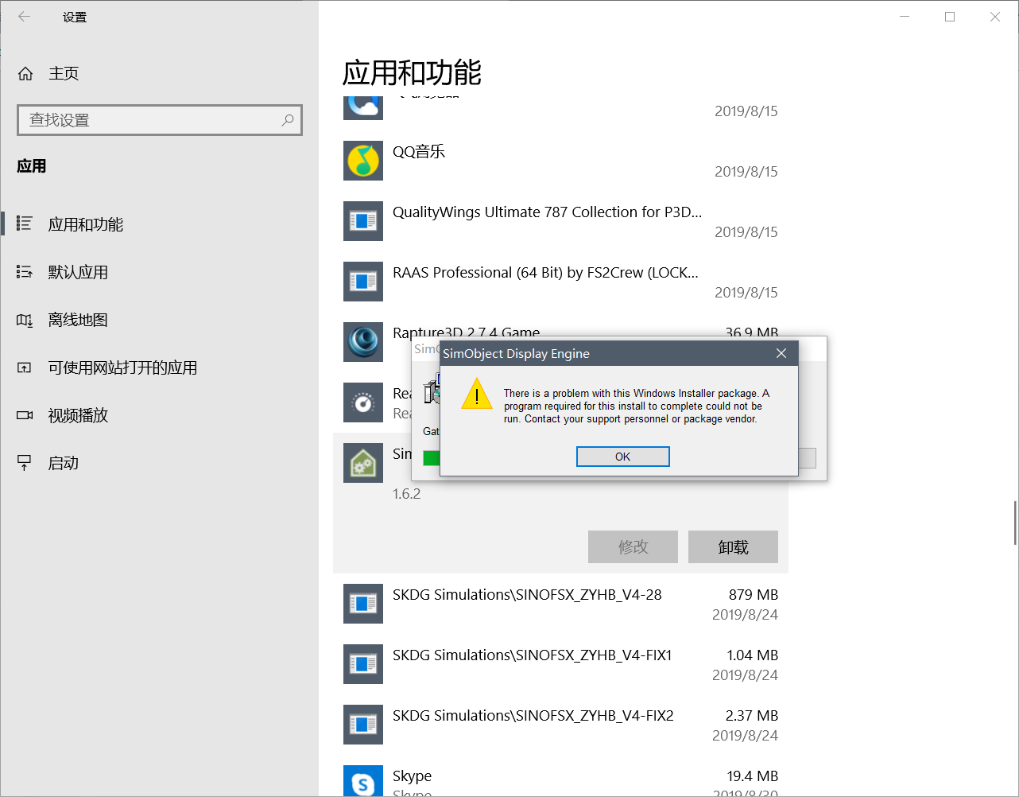This screenshot has width=1019, height=797.
Task: Select SKDG Simulations\SINOFSX_ZYHB_V4-FIX1 entry
Action: (560, 664)
